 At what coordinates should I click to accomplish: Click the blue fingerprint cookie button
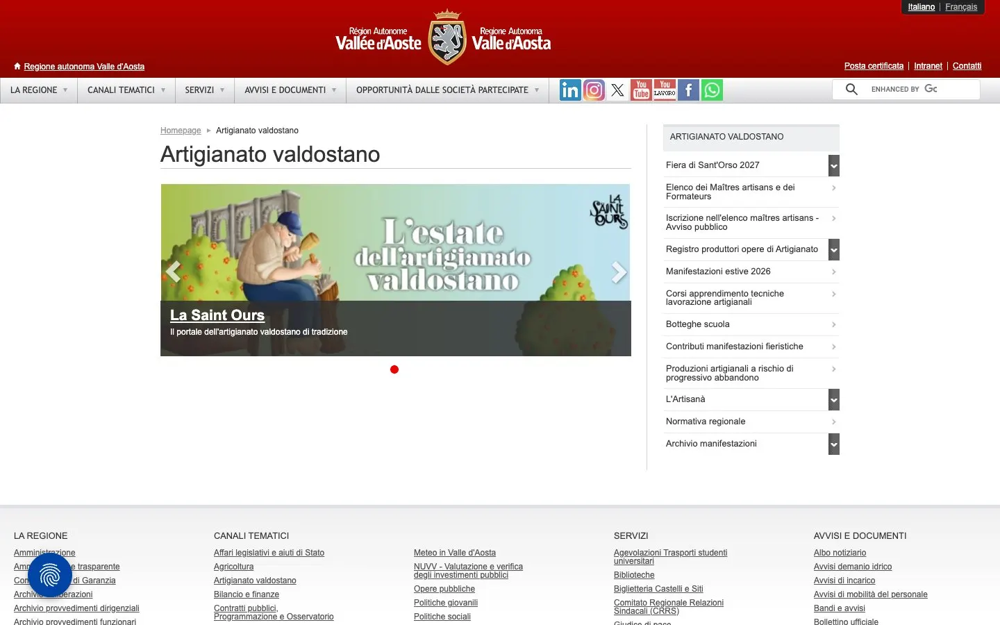coord(50,575)
